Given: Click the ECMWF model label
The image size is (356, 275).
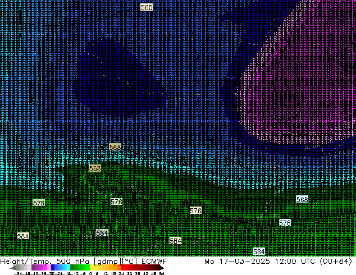Looking at the screenshot, I should coord(154,262).
